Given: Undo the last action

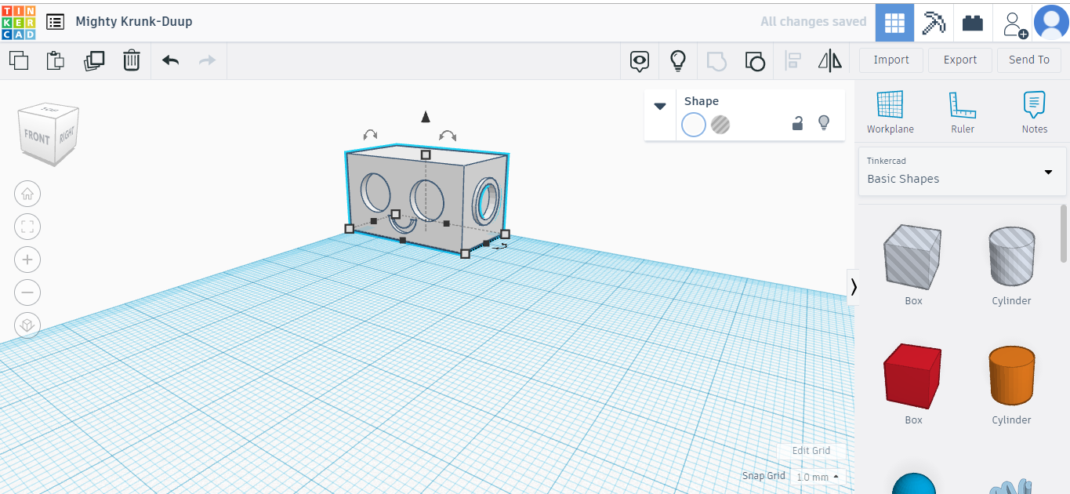Looking at the screenshot, I should [170, 60].
